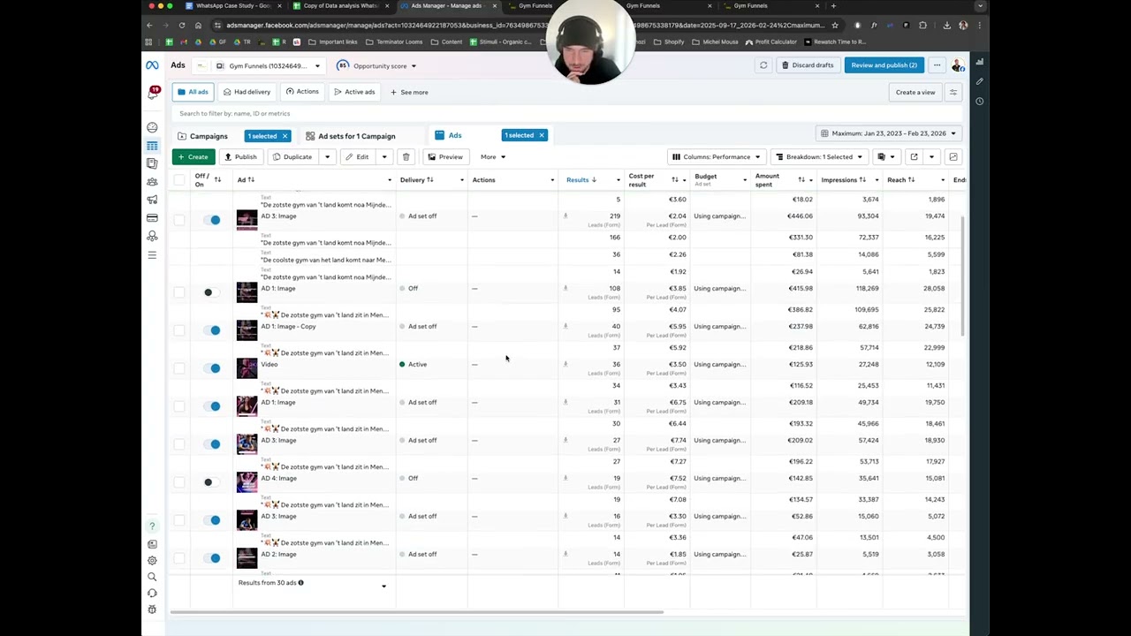1131x636 pixels.
Task: Click the Publish button
Action: (240, 157)
